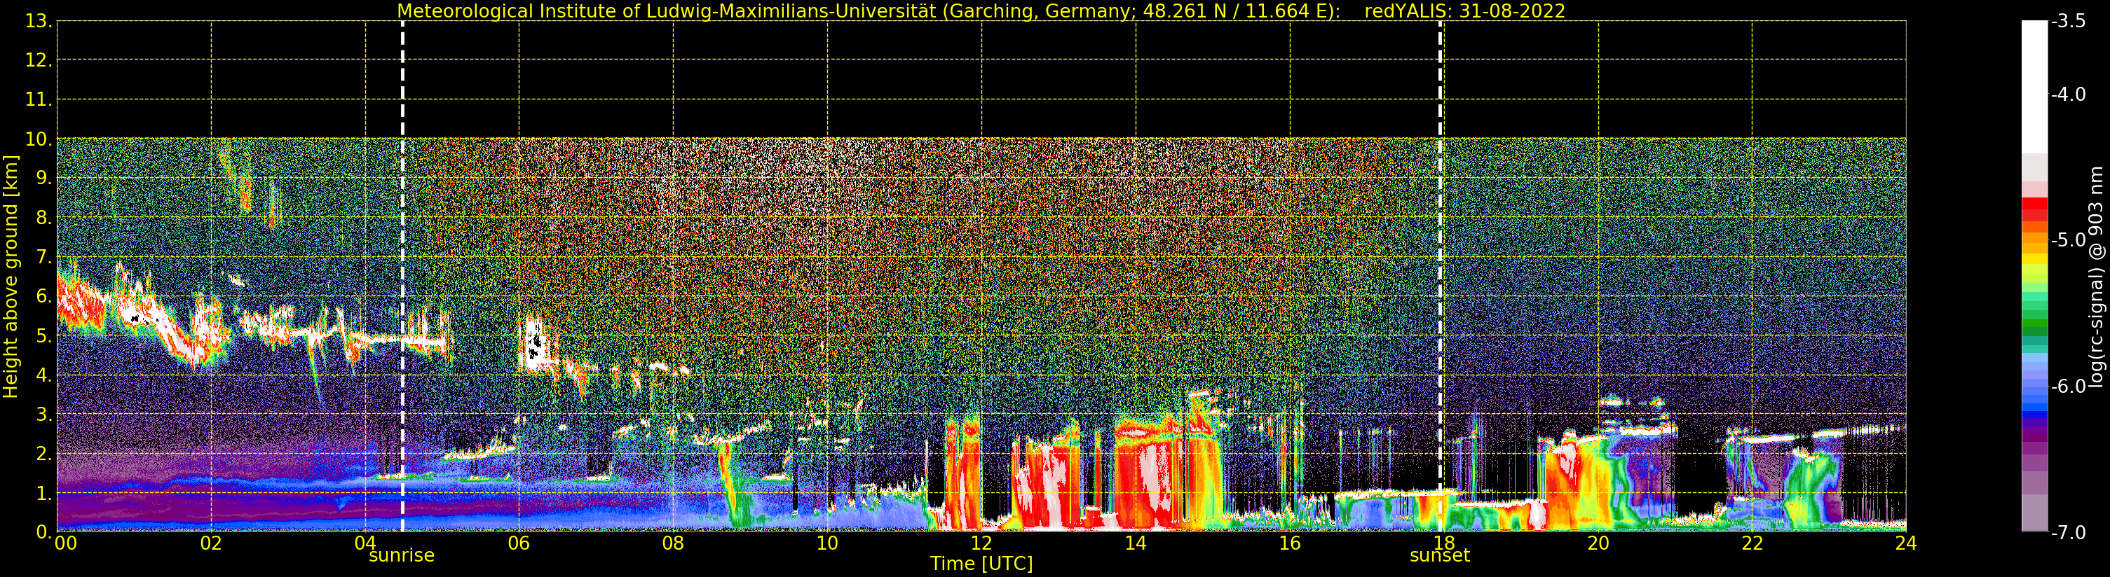
Task: Click the grey bottom band of the colorbar
Action: tap(2034, 513)
